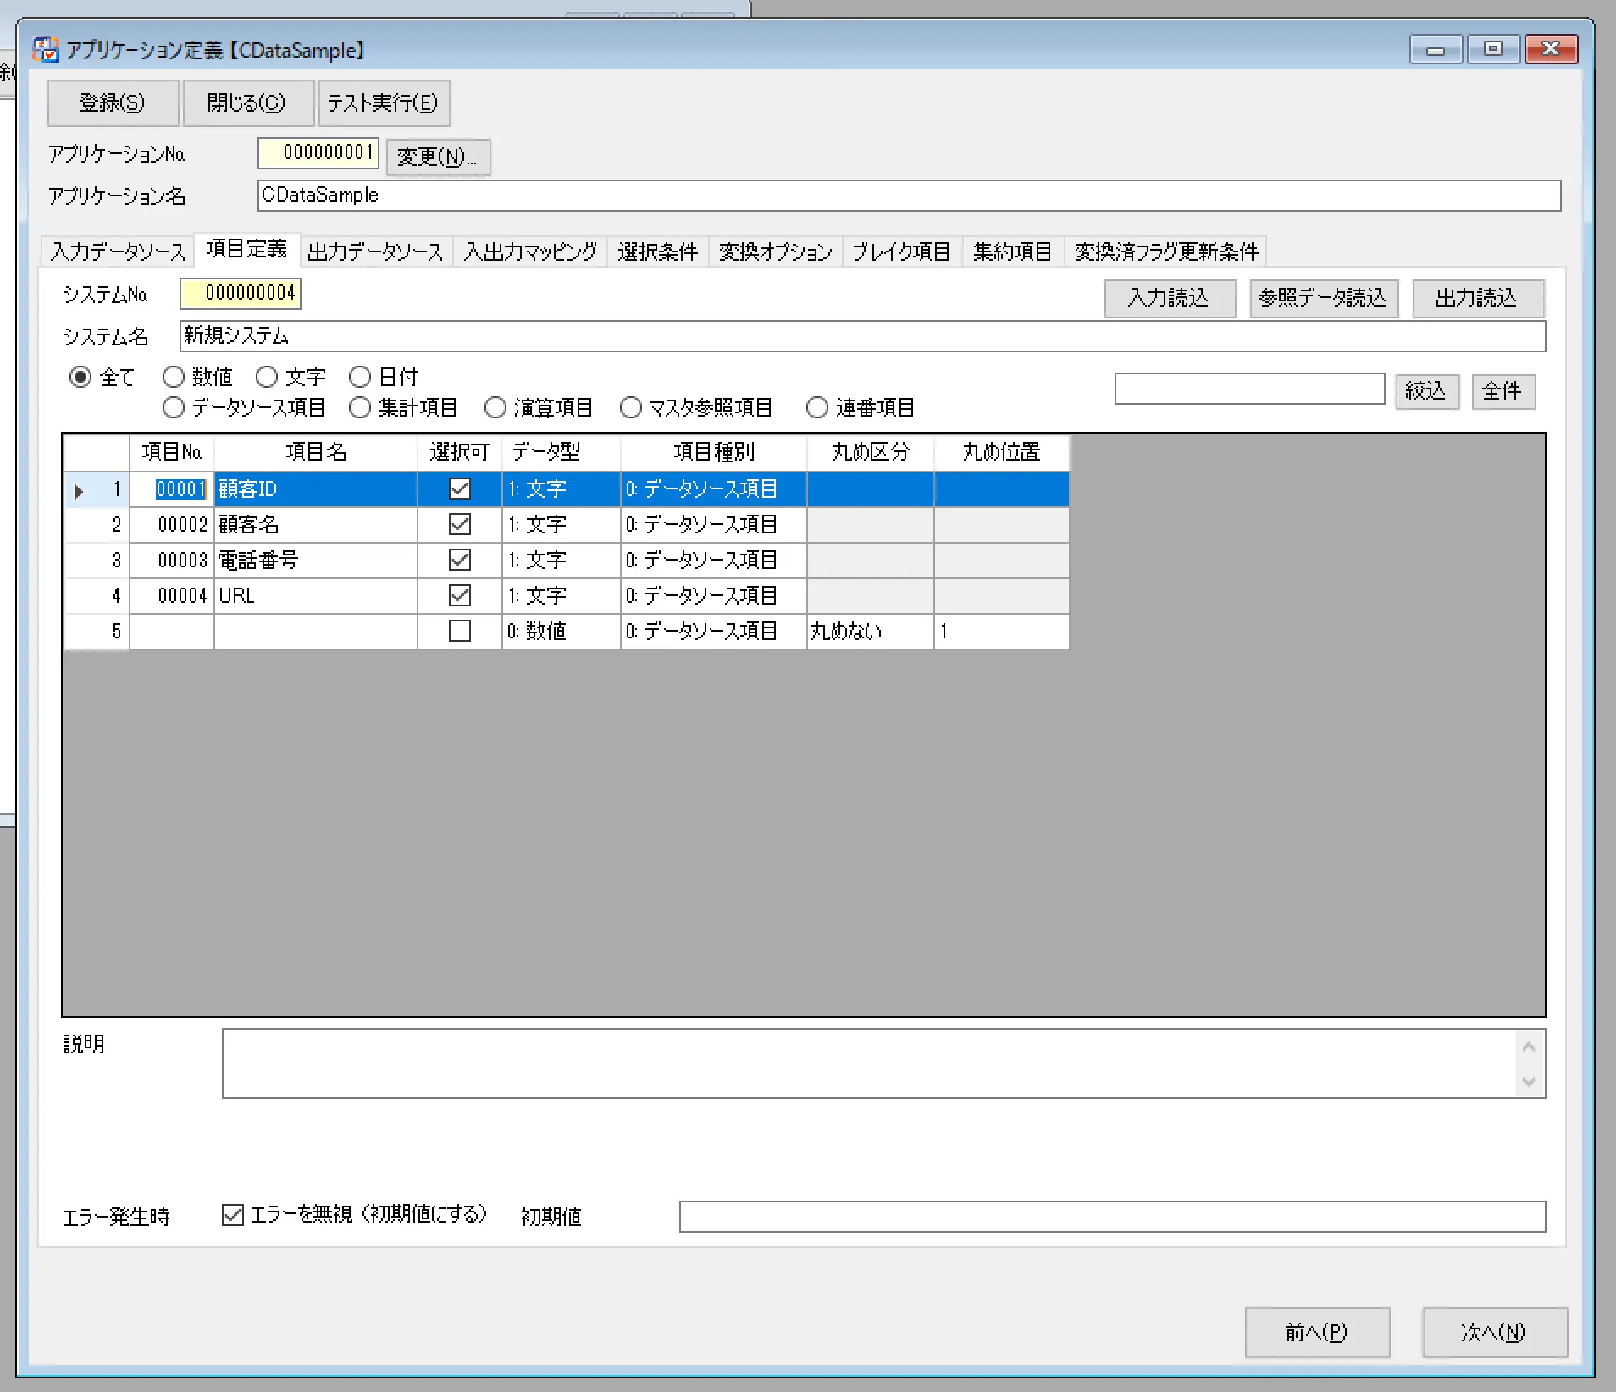The image size is (1616, 1392).
Task: Click the 顧客名 item name cell
Action: [x=316, y=525]
